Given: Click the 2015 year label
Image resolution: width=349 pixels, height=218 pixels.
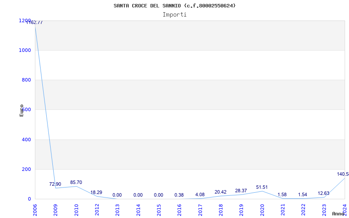Looking at the screenshot, I should [x=159, y=210].
